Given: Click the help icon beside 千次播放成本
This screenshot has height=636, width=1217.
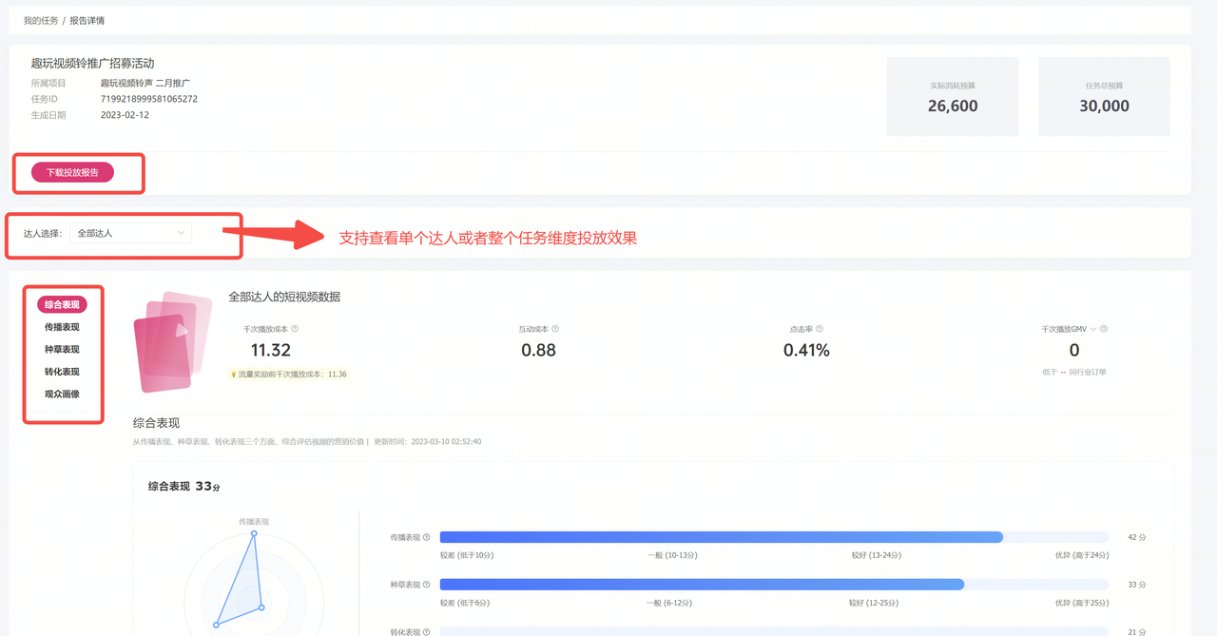Looking at the screenshot, I should pos(295,329).
